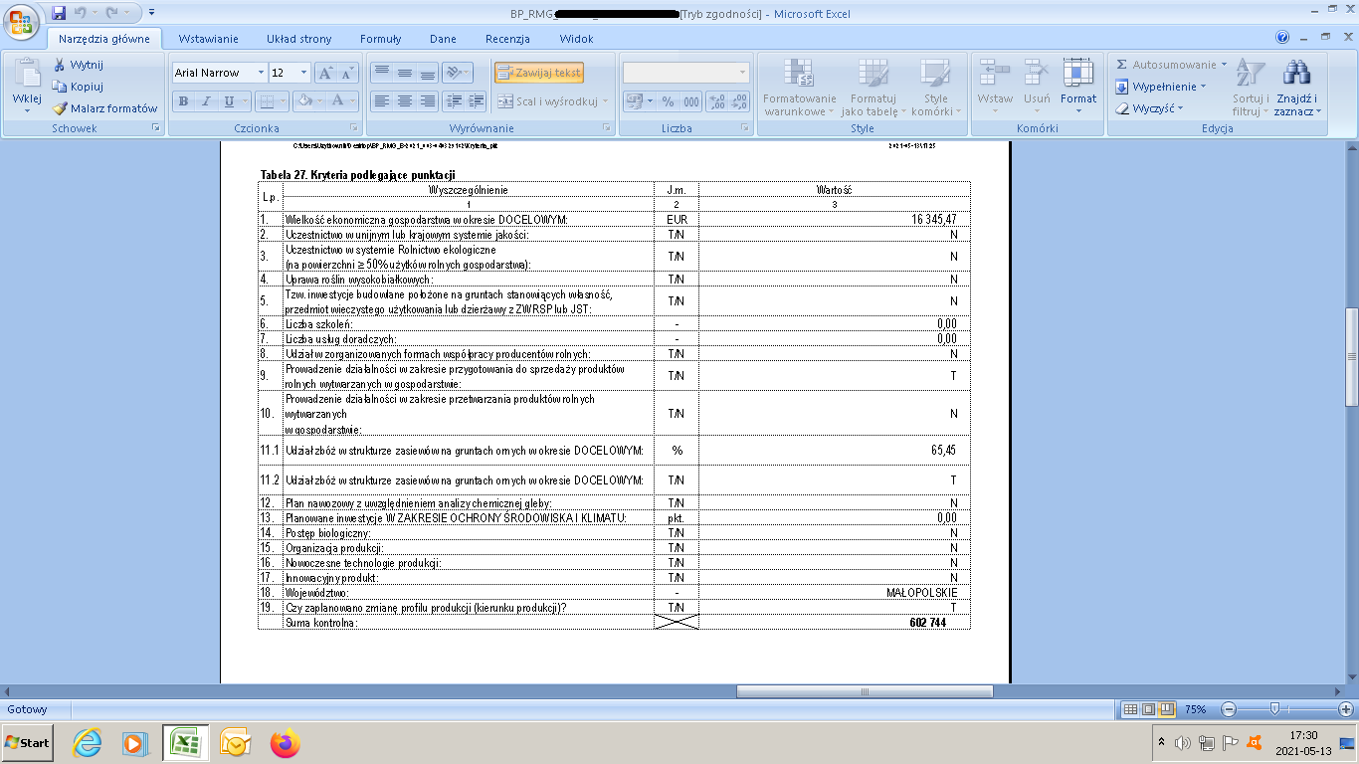The width and height of the screenshot is (1359, 764).
Task: Switch to the Formuły tab
Action: point(381,39)
